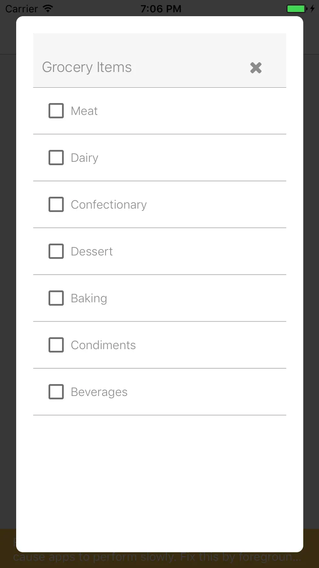
Task: Tap the Wi-Fi icon in status bar
Action: (48, 9)
